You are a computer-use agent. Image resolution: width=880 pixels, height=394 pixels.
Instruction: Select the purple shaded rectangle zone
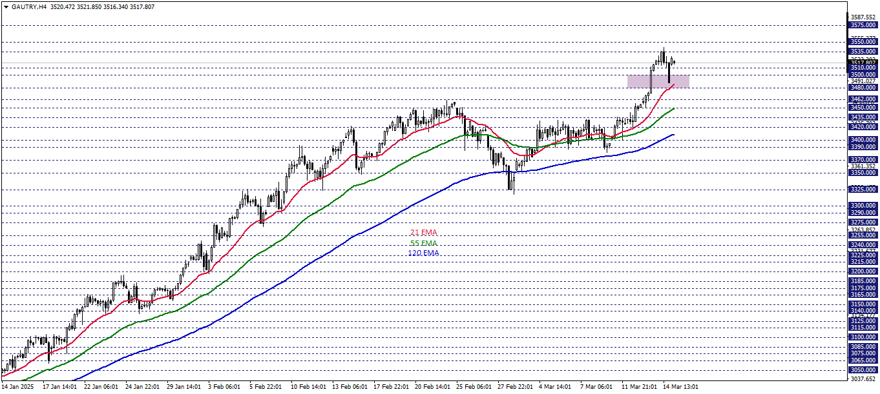(658, 81)
